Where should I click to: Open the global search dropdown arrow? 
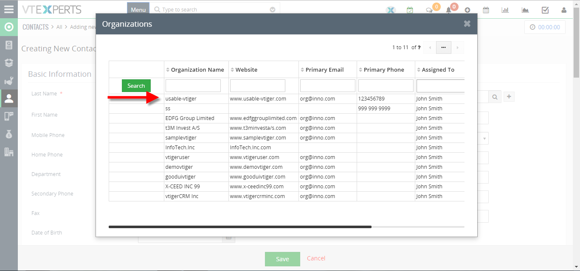(x=273, y=10)
